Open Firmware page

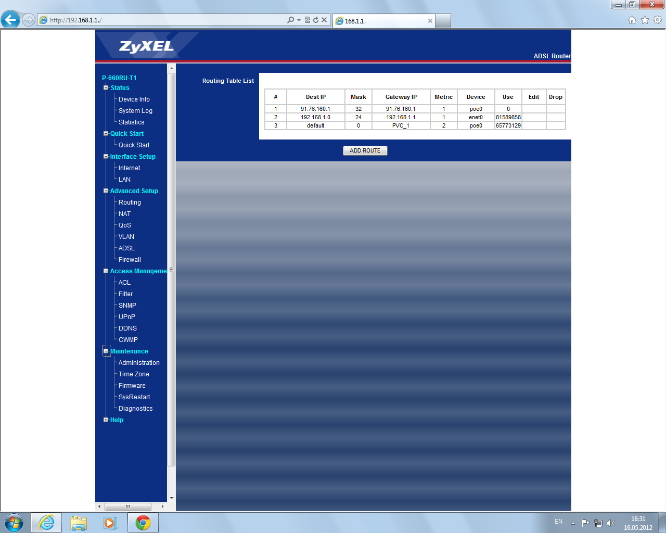132,386
